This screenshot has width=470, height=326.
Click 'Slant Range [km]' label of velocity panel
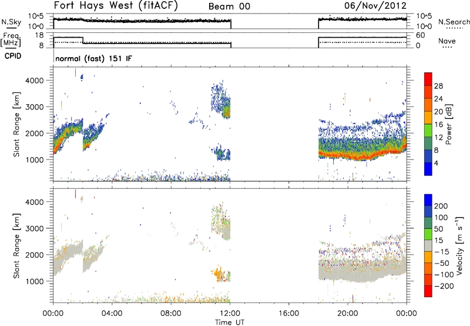point(16,246)
